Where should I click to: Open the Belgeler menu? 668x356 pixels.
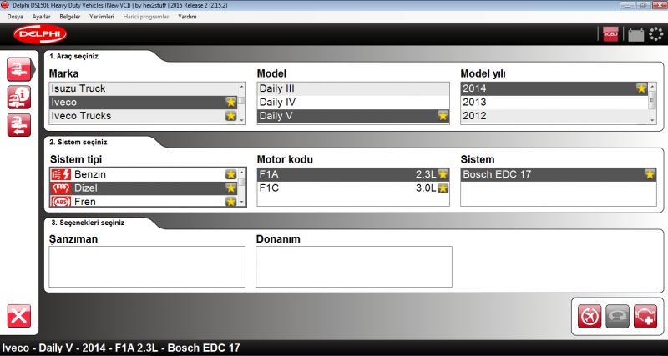pyautogui.click(x=70, y=17)
